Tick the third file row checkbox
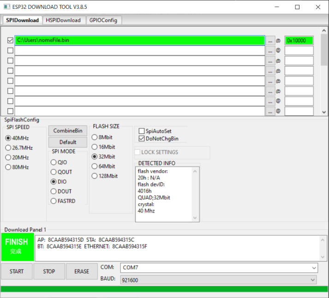This screenshot has height=298, width=329. click(10, 60)
